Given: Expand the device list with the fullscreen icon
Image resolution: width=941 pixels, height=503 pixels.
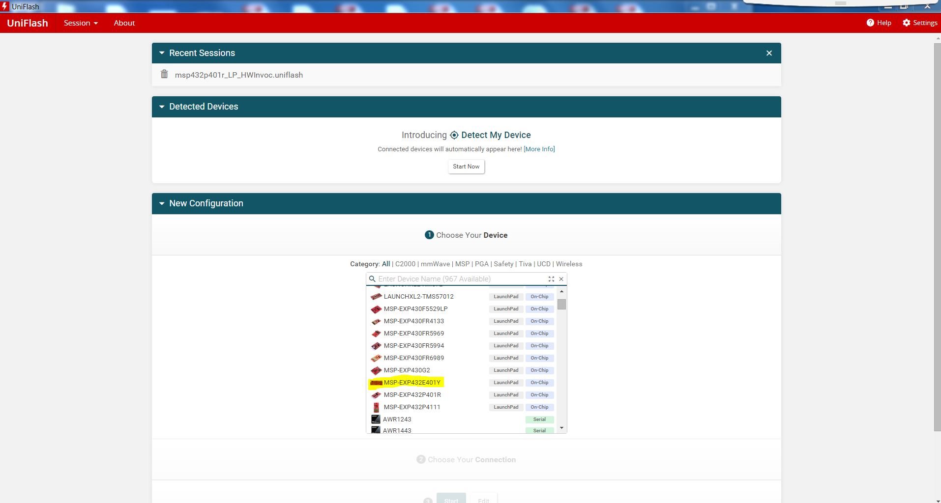Looking at the screenshot, I should [551, 279].
